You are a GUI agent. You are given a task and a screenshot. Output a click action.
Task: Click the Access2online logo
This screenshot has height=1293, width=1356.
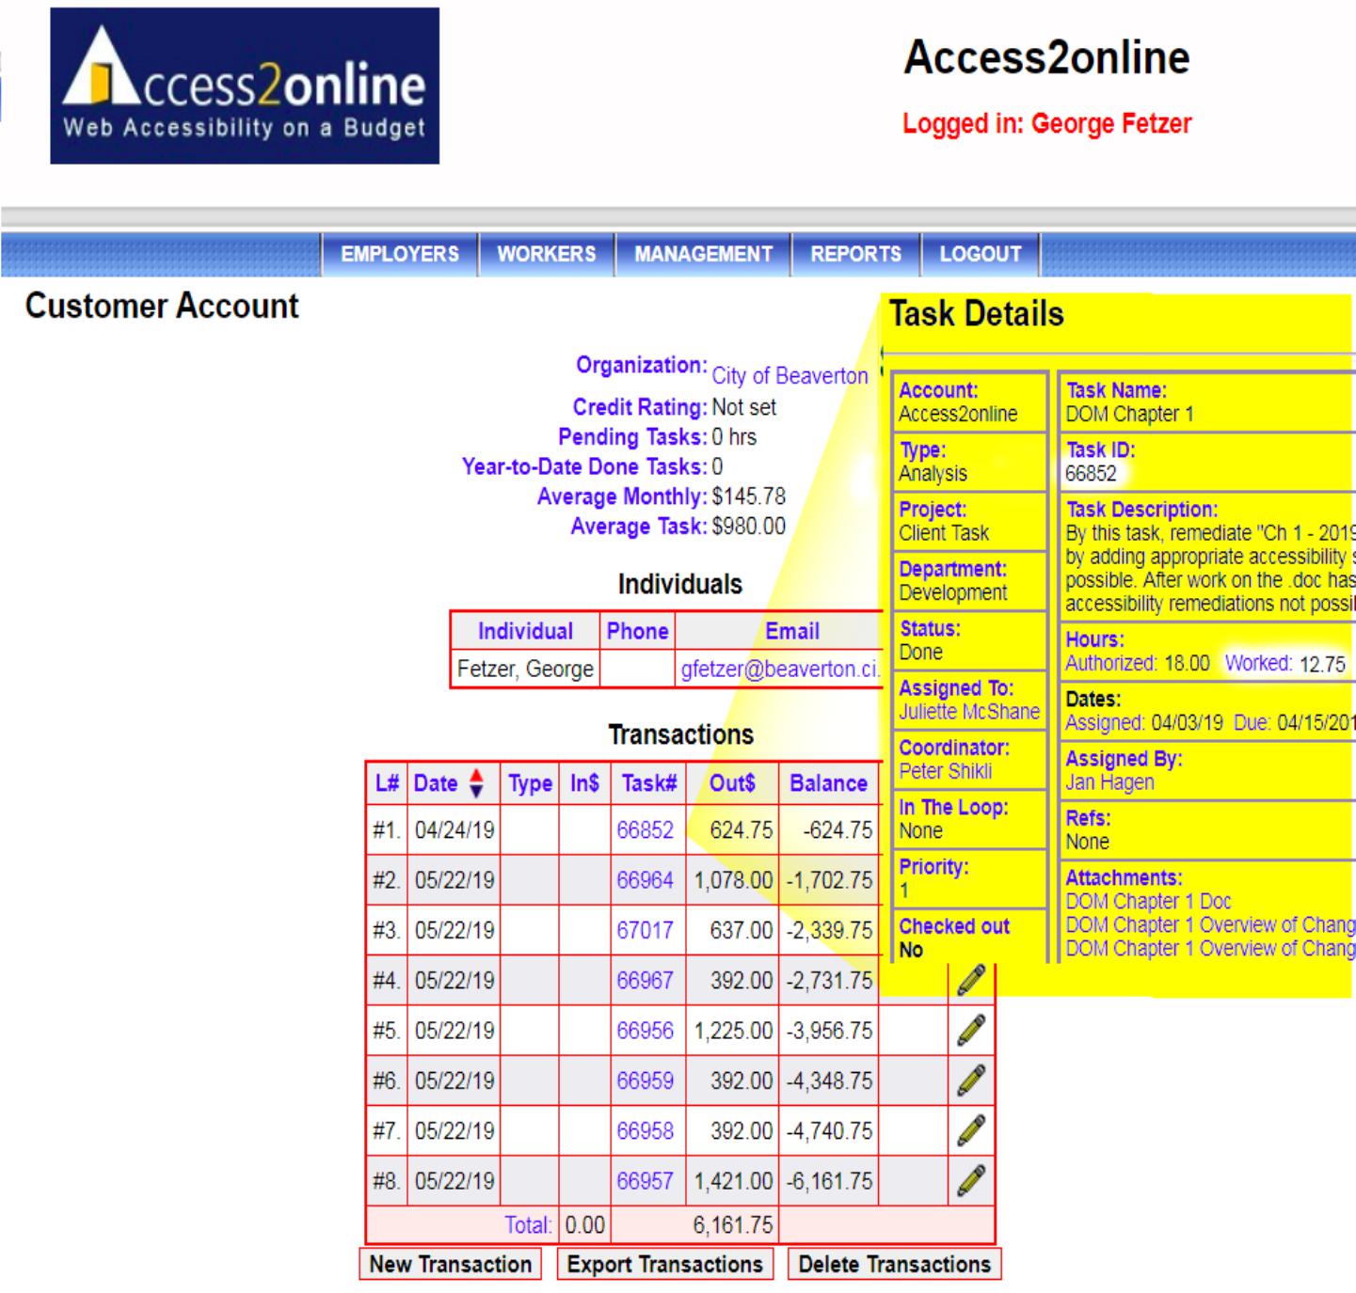[x=245, y=86]
